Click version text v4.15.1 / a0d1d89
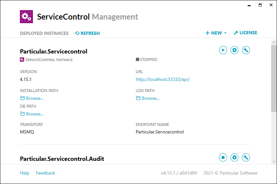This screenshot has height=184, width=277. (x=179, y=173)
